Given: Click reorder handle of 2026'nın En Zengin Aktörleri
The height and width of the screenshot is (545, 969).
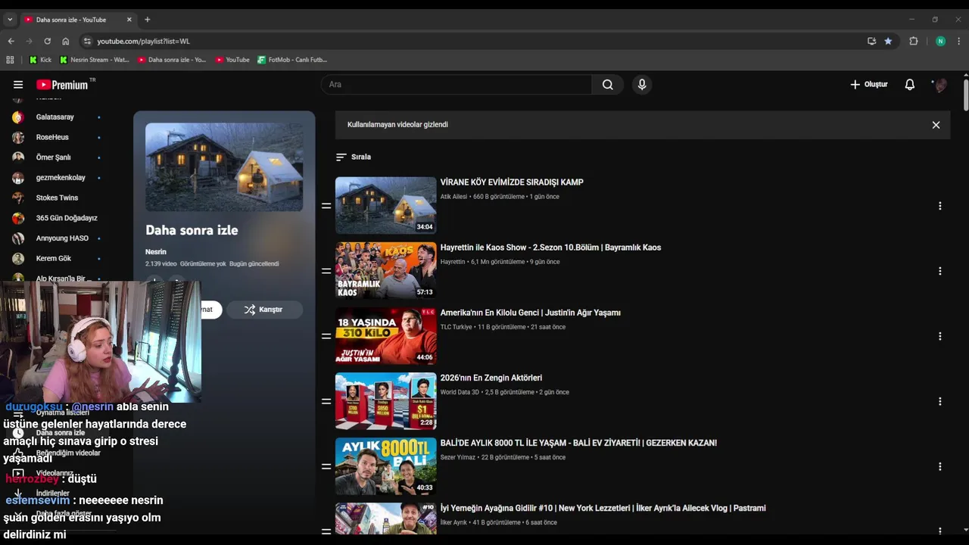Looking at the screenshot, I should click(x=326, y=401).
